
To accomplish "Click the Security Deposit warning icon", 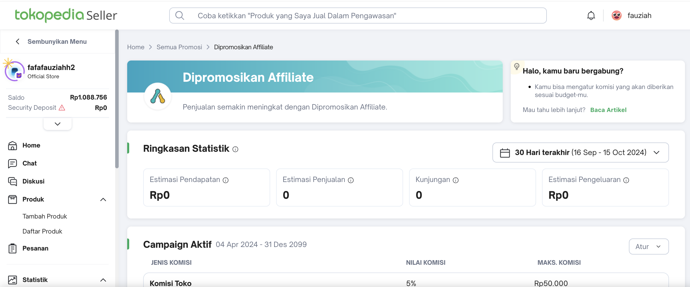I will click(62, 107).
